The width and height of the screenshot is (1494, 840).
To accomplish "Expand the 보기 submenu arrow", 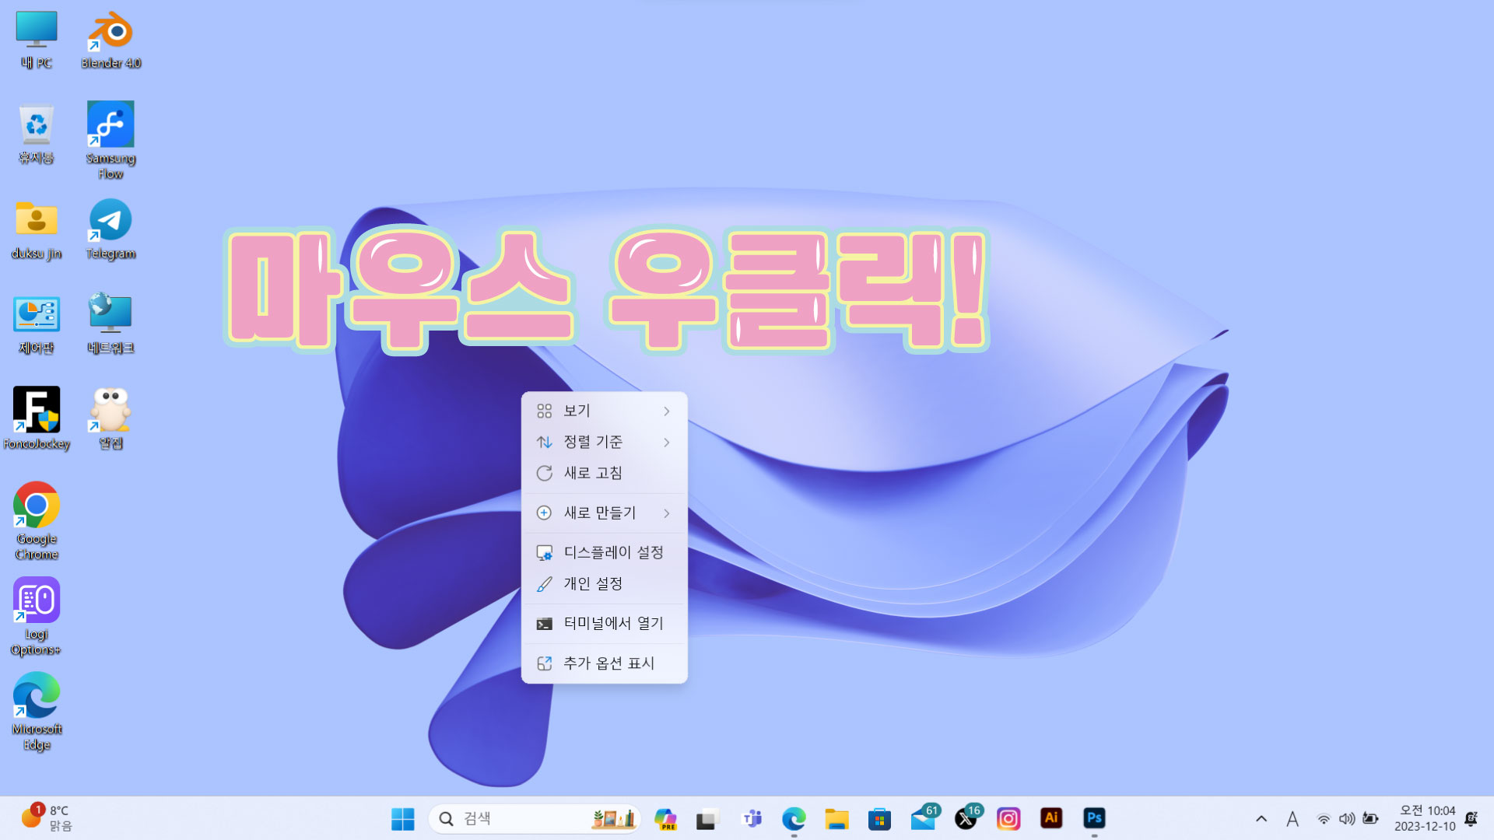I will [667, 411].
